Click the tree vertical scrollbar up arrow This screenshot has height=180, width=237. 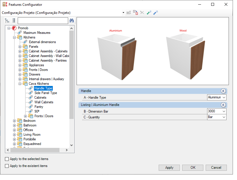(71, 28)
